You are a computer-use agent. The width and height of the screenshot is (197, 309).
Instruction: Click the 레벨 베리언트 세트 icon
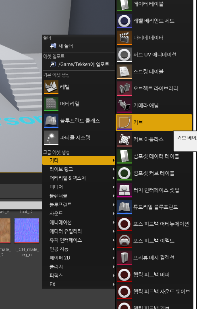click(x=124, y=21)
